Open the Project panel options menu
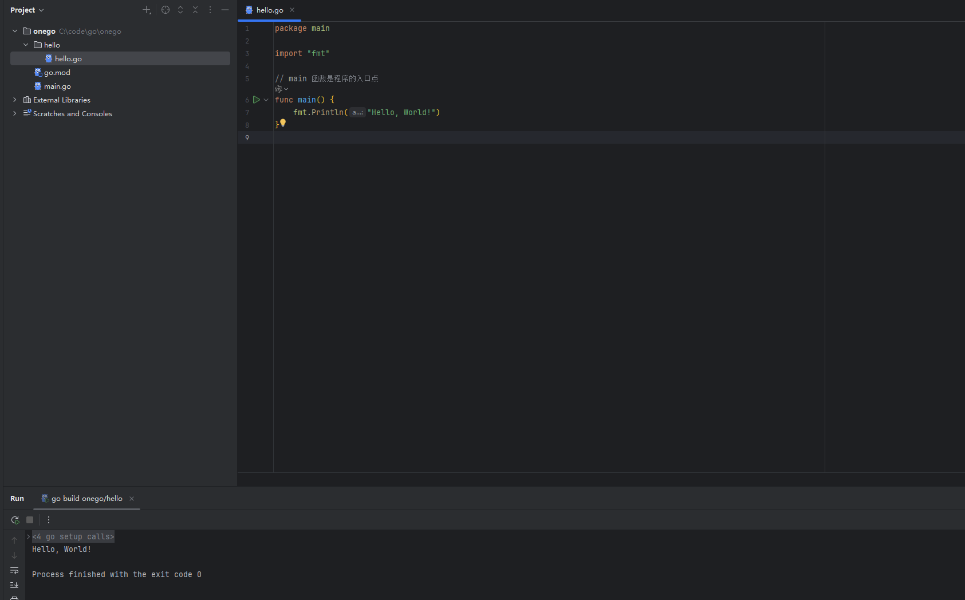The width and height of the screenshot is (965, 600). tap(210, 10)
